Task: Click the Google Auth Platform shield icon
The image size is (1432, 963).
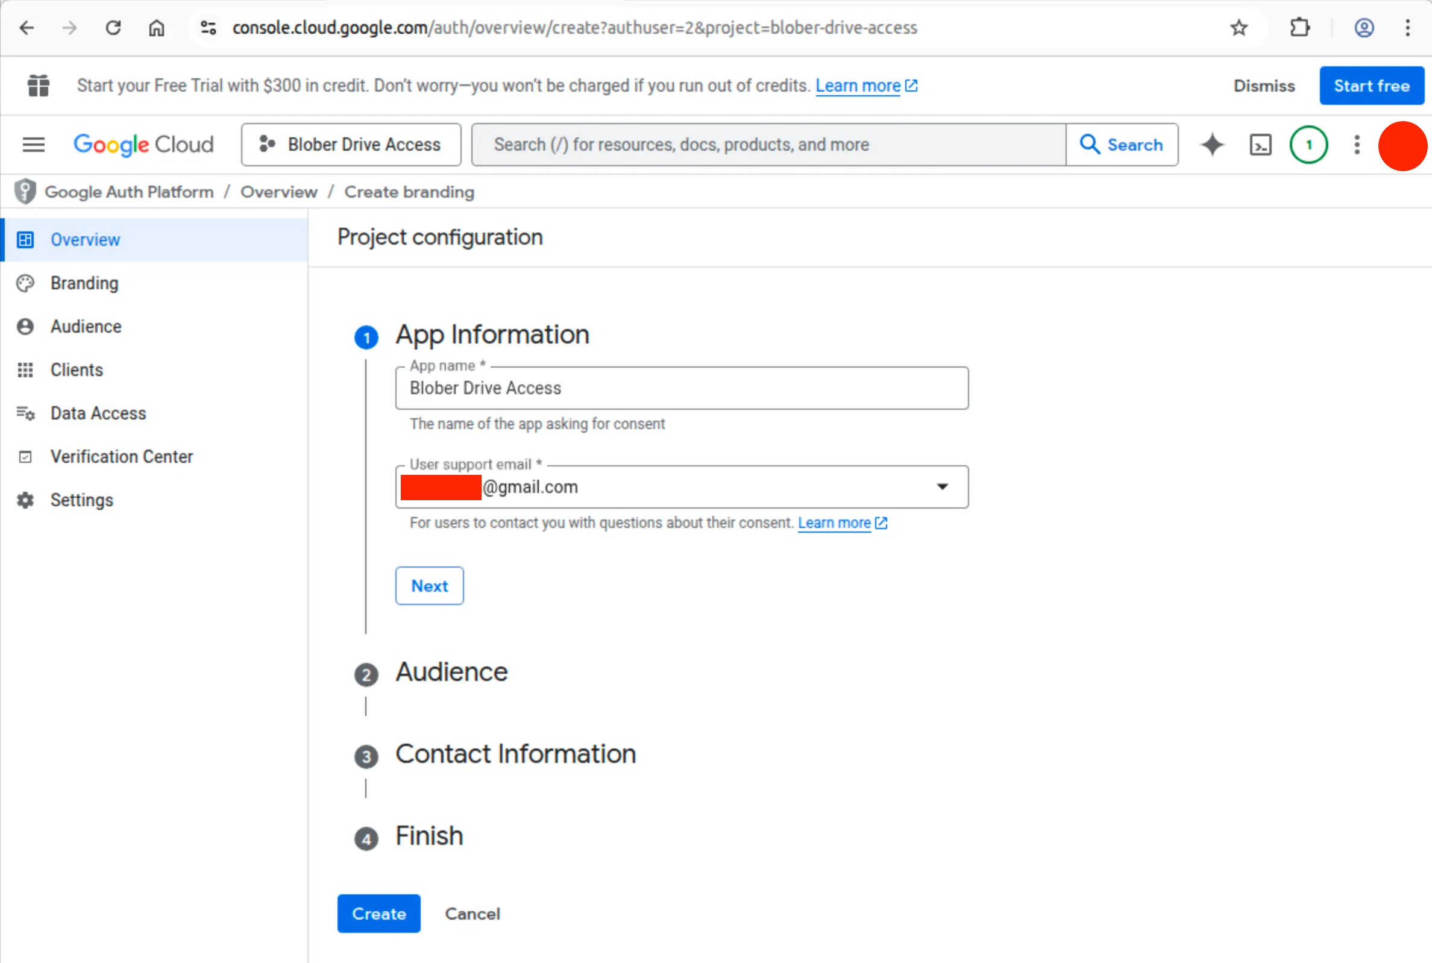Action: pyautogui.click(x=25, y=191)
